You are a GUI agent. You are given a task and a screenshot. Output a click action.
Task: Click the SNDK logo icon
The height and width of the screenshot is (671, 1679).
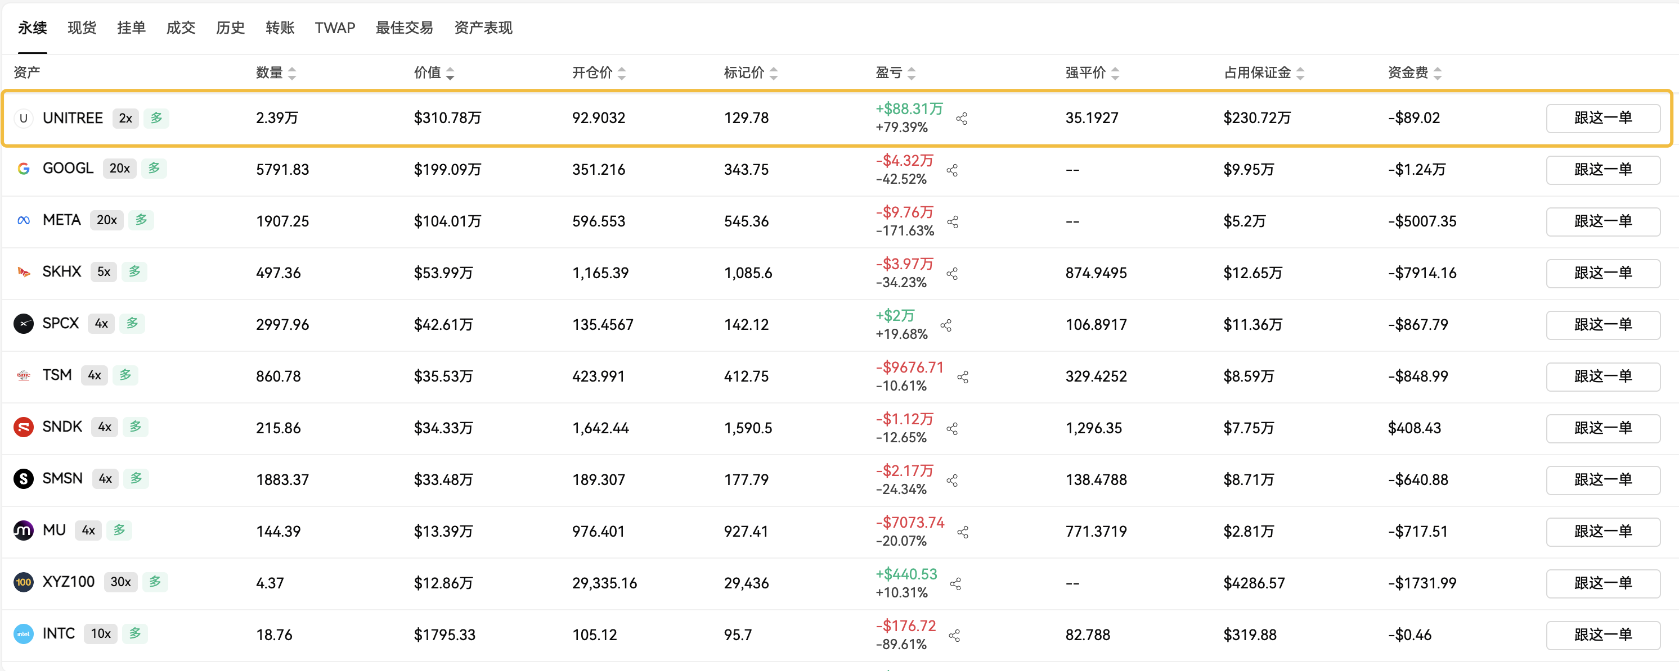click(24, 427)
